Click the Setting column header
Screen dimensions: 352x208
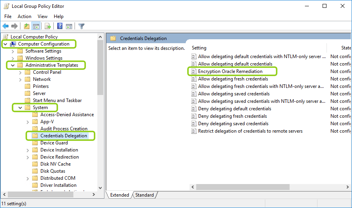point(199,48)
